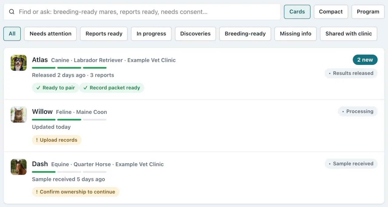388x207 pixels.
Task: Open the Dash pet name
Action: click(40, 164)
